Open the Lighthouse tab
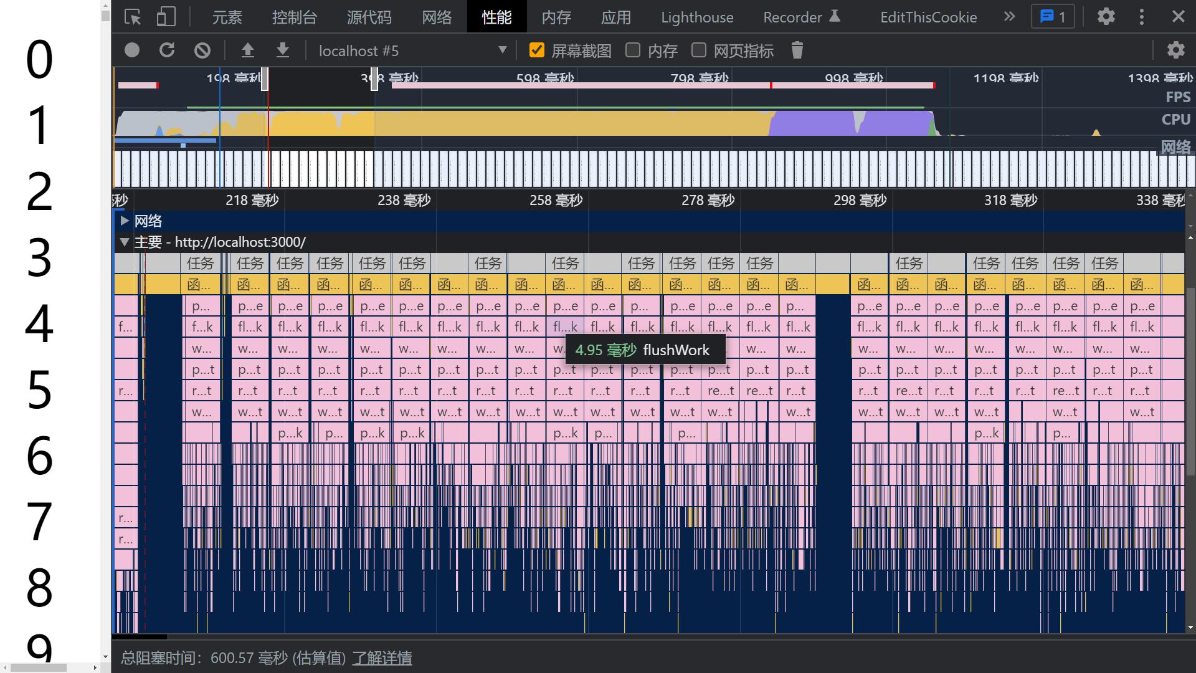The height and width of the screenshot is (673, 1196). coord(697,17)
